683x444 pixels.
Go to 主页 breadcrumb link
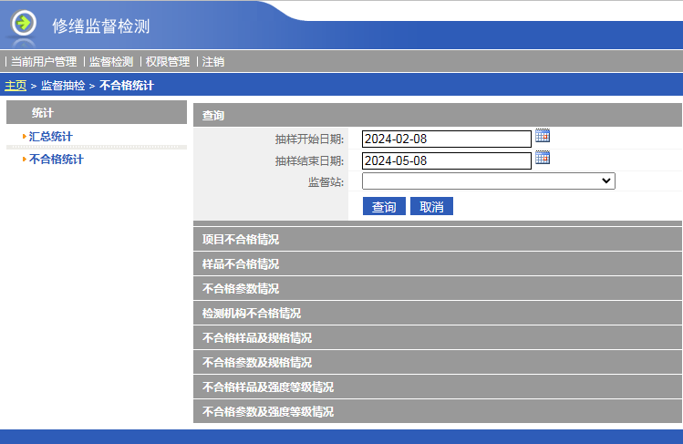[16, 86]
